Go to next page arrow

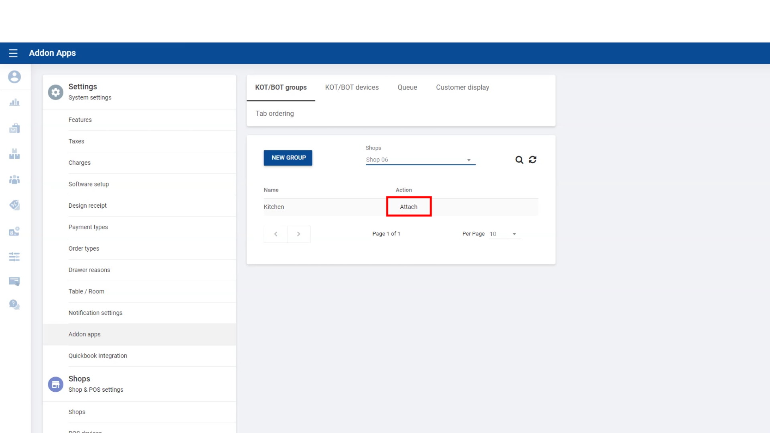click(298, 234)
